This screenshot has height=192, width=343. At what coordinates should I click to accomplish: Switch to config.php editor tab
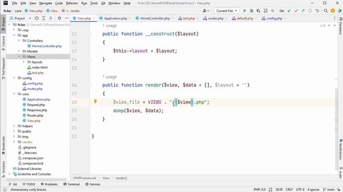[x=274, y=18]
